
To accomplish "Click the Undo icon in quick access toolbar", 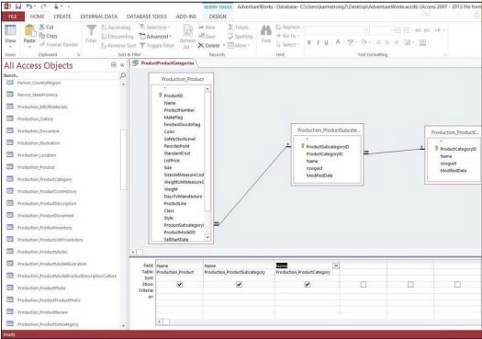I will pos(28,6).
